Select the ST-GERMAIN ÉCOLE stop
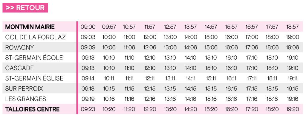The image size is (306, 118). point(34,58)
